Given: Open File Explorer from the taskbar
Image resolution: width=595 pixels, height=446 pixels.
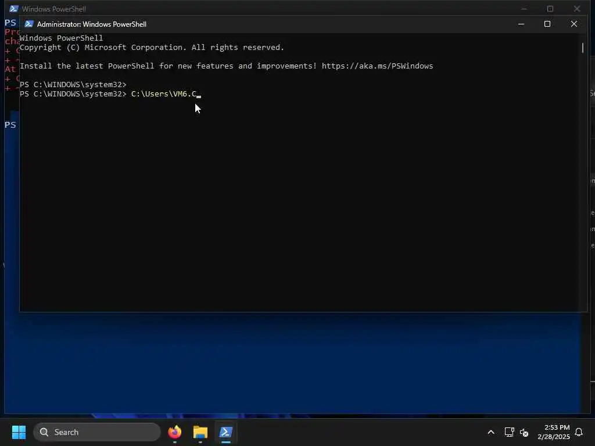Looking at the screenshot, I should click(200, 432).
